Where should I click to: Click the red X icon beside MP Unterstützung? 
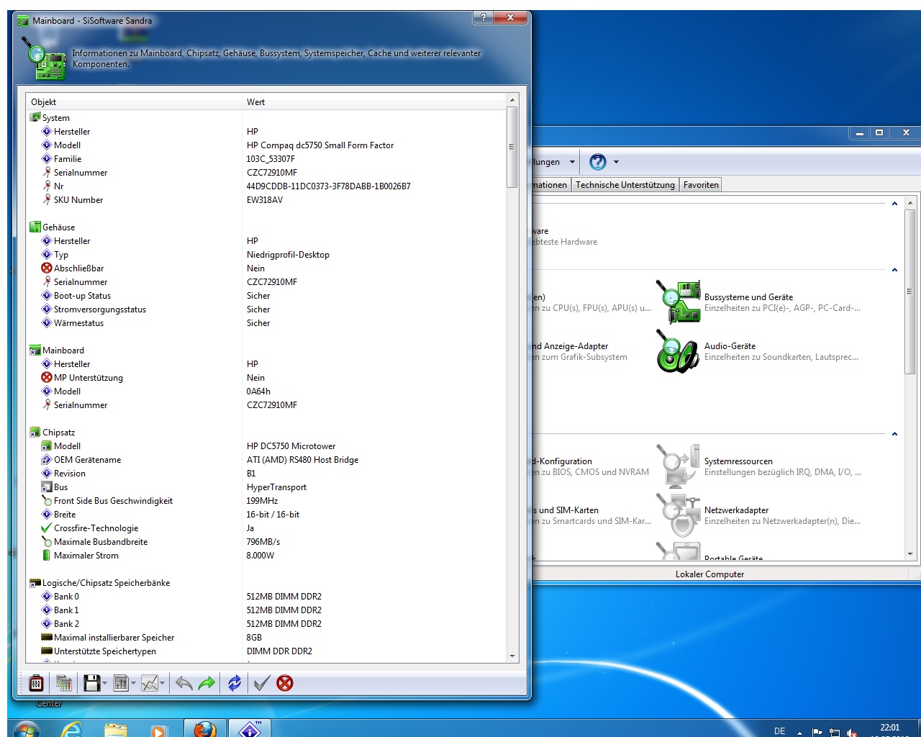[x=47, y=377]
